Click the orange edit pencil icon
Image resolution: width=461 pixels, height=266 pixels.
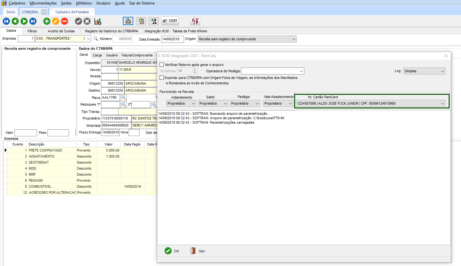(56, 21)
